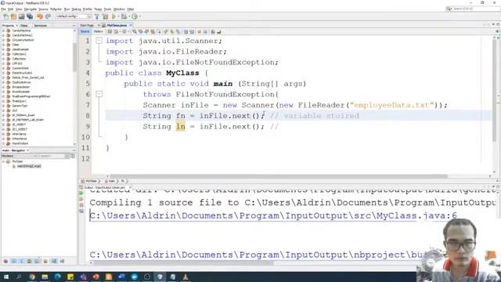Select the Delete_From_Sorted_List project
This screenshot has height=282, width=501.
[x=28, y=78]
